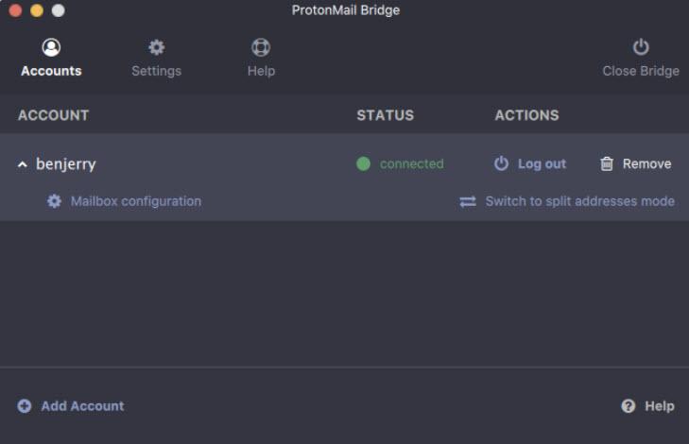Screen dimensions: 689x444
Task: Open the Settings tab
Action: 156,71
